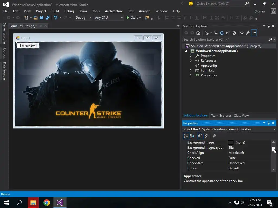Screen dimensions: 278x208
Task: Open the Analyze menu
Action: tap(144, 11)
